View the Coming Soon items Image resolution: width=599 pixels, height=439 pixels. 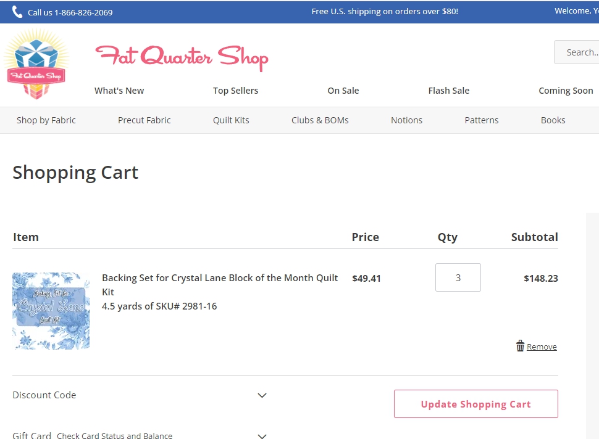566,91
